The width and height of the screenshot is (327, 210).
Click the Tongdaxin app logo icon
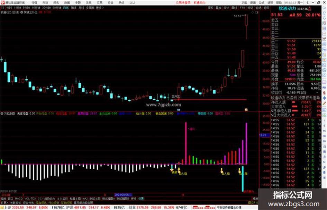[2, 2]
